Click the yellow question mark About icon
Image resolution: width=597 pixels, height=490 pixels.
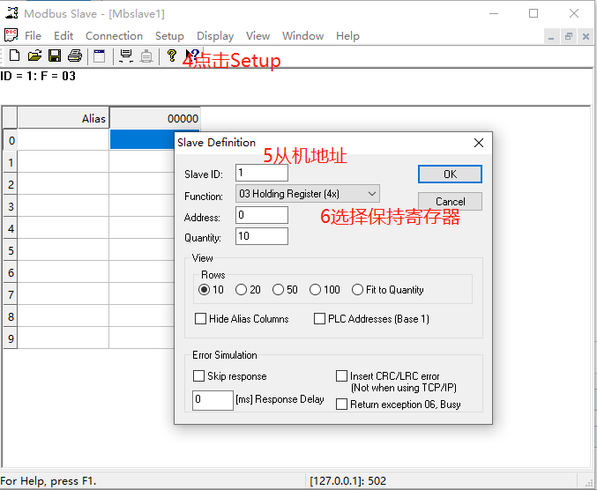(x=172, y=56)
